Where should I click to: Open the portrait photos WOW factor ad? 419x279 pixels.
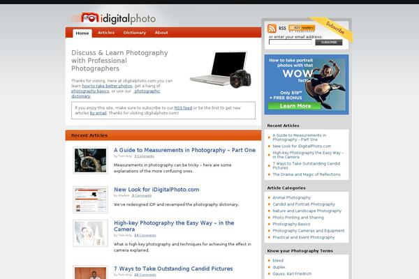pos(307,84)
